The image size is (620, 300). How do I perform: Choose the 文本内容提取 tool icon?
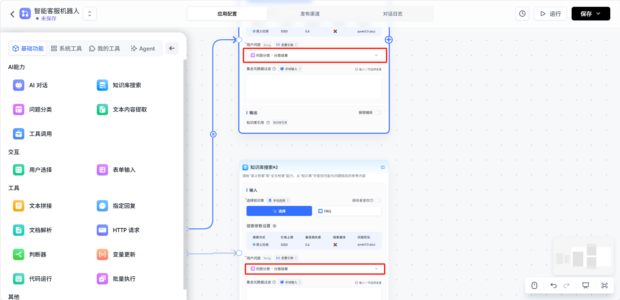click(102, 110)
